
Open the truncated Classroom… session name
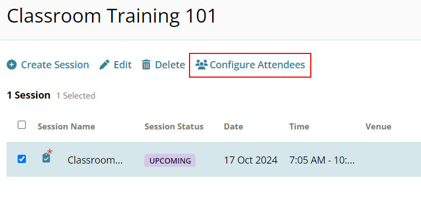click(x=95, y=160)
